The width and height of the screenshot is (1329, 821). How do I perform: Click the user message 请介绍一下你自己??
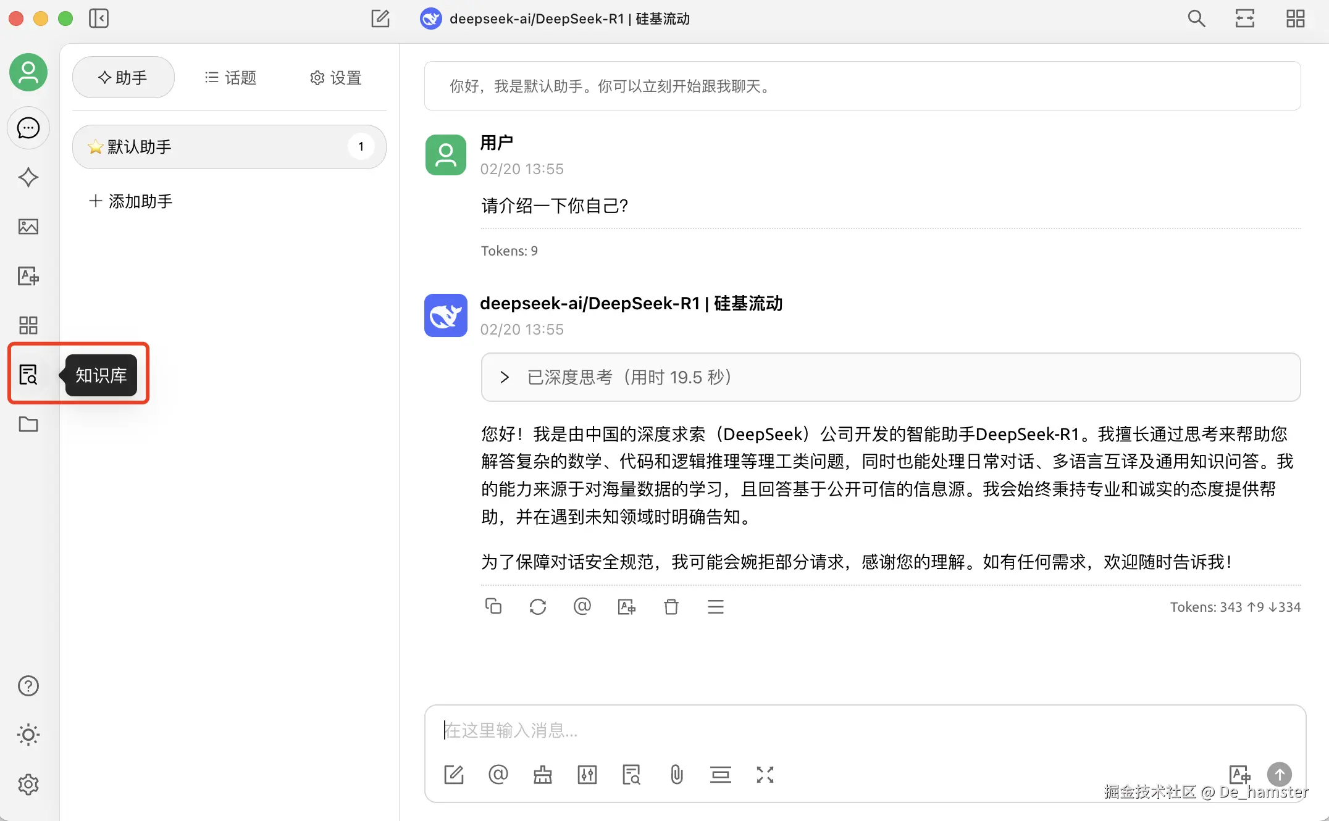point(555,206)
